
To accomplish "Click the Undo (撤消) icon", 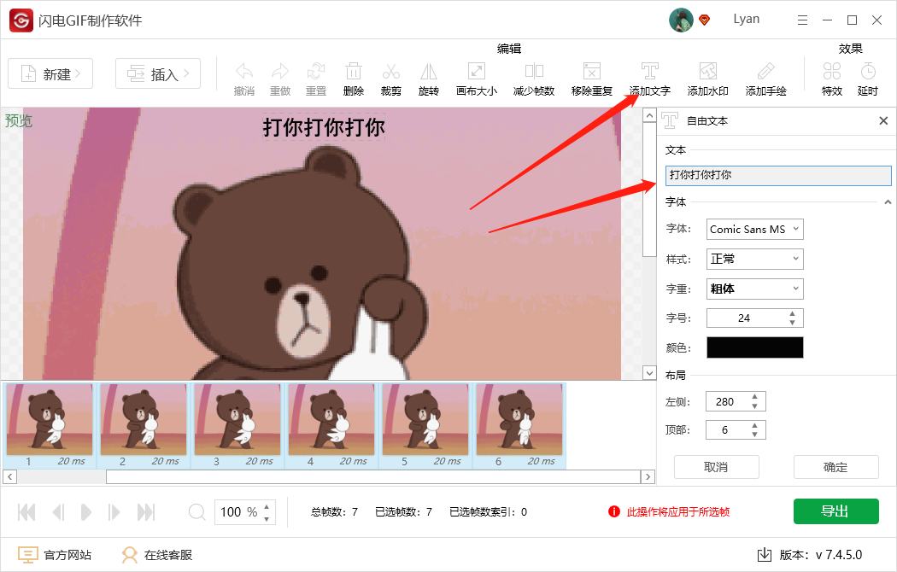I will pyautogui.click(x=244, y=72).
